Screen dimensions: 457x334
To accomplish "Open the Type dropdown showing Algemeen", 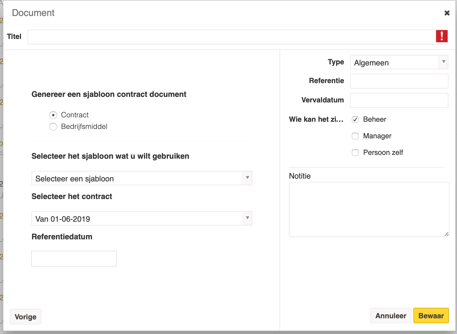I will coord(399,62).
